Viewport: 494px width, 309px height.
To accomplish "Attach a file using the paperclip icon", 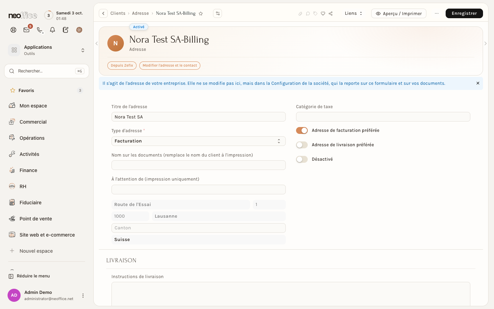I will pos(300,14).
